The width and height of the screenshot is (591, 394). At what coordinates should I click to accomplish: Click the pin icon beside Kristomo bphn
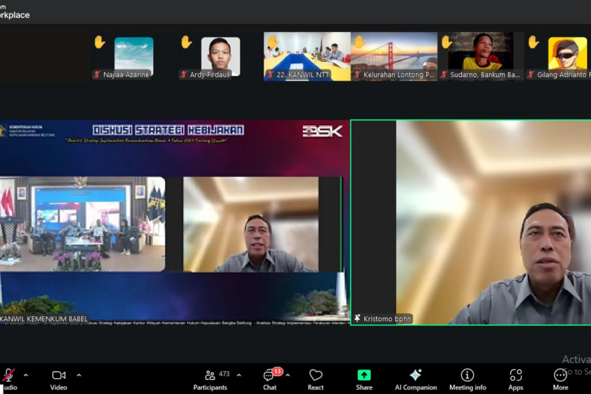357,319
